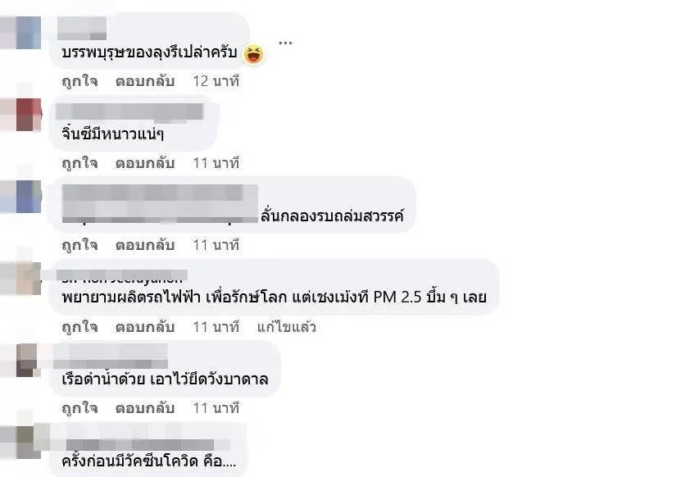Open the 12 นาที timestamp link
The width and height of the screenshot is (690, 477).
click(x=216, y=81)
